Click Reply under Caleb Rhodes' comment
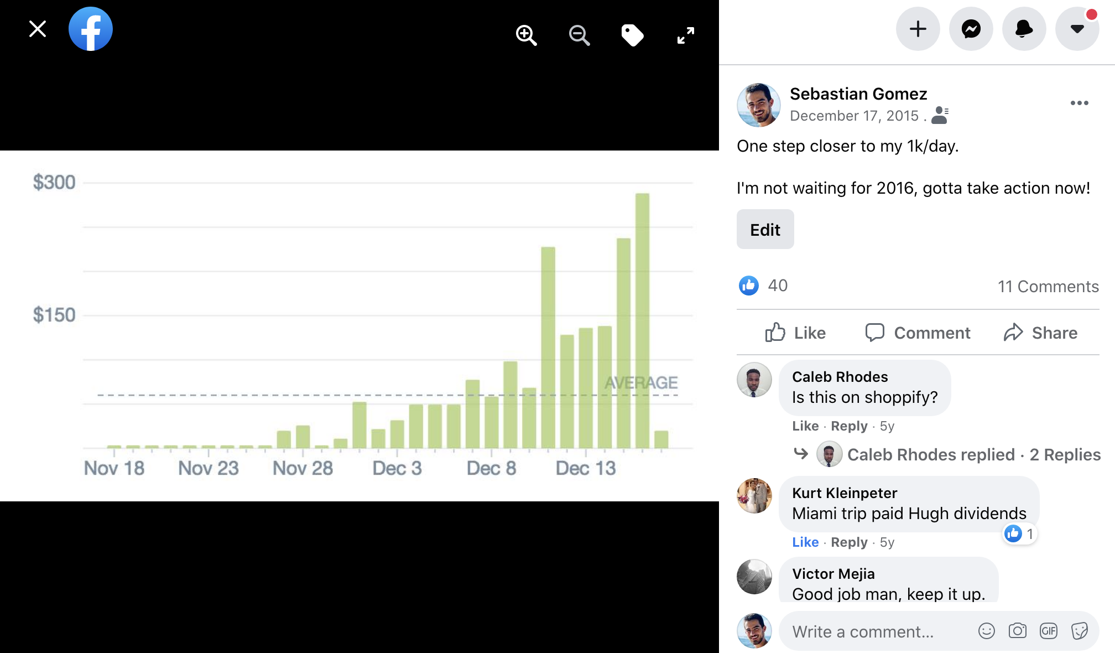Viewport: 1115px width, 653px height. coord(849,426)
